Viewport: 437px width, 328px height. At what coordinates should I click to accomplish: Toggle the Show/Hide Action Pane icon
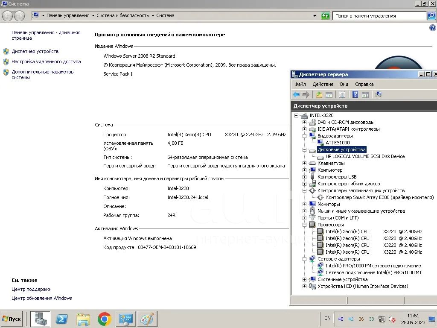coord(365,94)
